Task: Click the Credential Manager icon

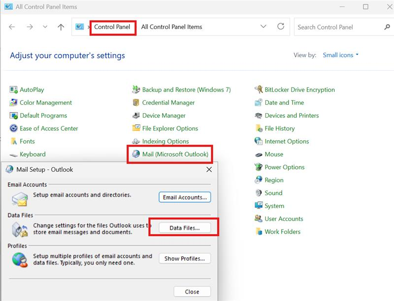Action: (136, 103)
